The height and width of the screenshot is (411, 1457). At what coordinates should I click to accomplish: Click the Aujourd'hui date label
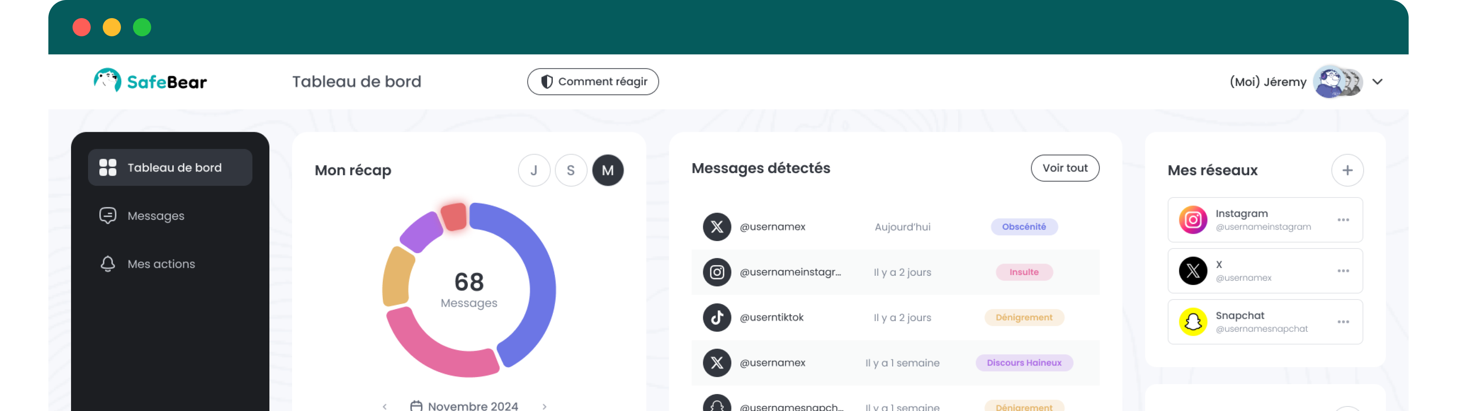coord(902,227)
